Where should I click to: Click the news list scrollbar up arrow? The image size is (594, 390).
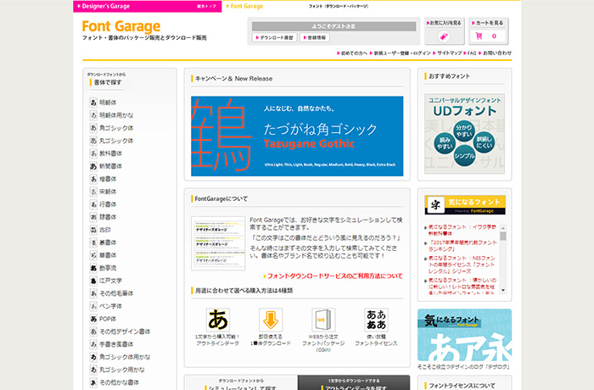503,228
